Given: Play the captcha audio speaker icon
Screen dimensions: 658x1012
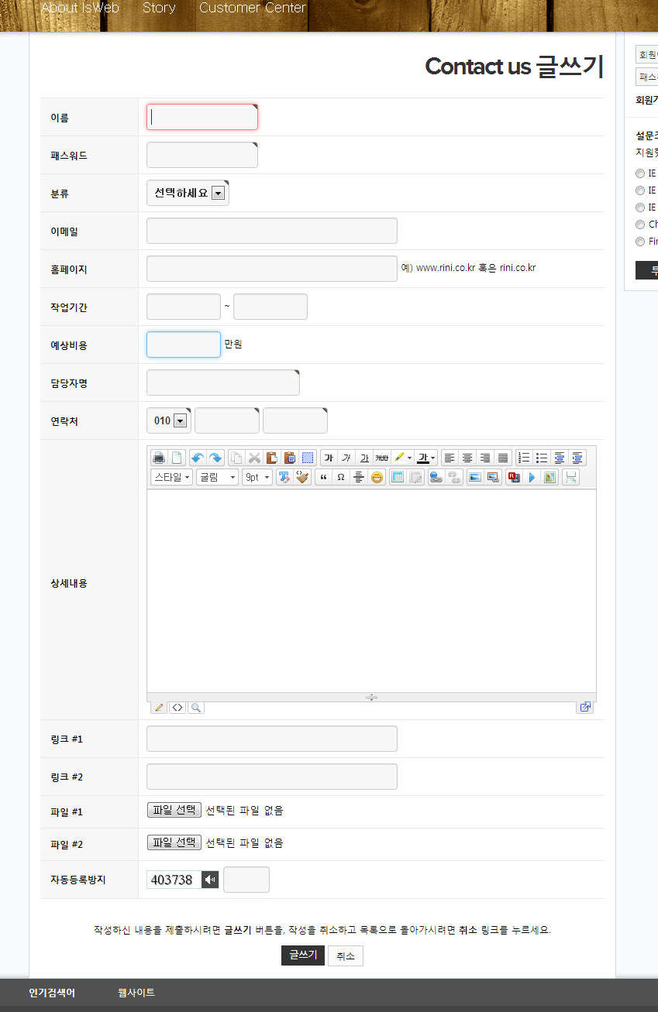Looking at the screenshot, I should [x=210, y=880].
